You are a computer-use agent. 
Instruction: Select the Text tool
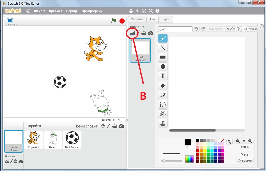[163, 76]
